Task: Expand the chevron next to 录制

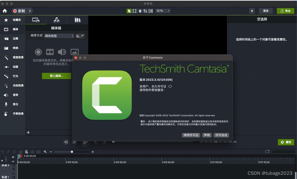Action: (x=30, y=11)
